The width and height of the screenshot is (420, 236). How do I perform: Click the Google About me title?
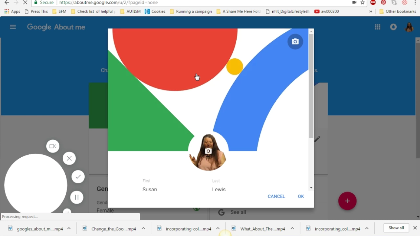pos(56,27)
